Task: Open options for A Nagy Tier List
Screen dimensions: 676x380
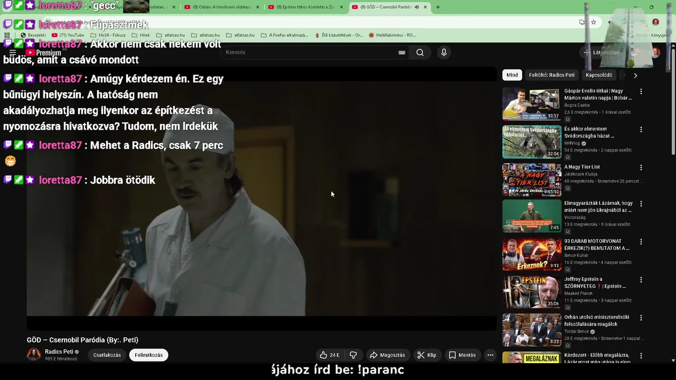Action: coord(641,167)
